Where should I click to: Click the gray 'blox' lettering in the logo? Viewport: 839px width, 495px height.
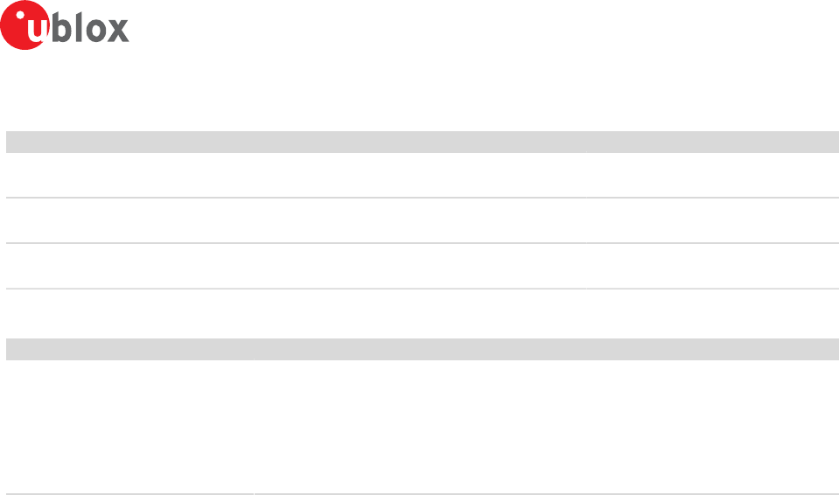pyautogui.click(x=90, y=27)
